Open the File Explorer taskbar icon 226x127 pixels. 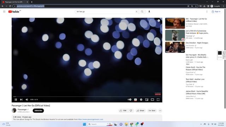tap(126, 124)
